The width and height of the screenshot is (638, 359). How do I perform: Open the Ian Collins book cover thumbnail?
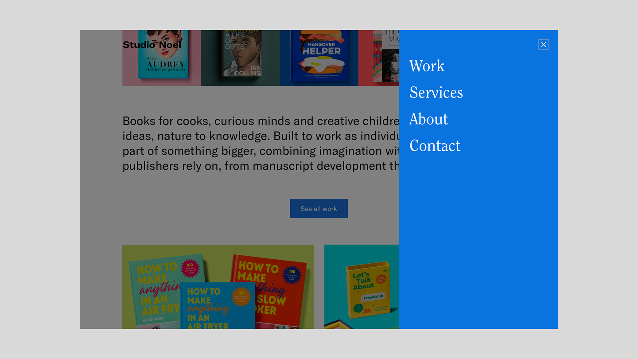[241, 58]
